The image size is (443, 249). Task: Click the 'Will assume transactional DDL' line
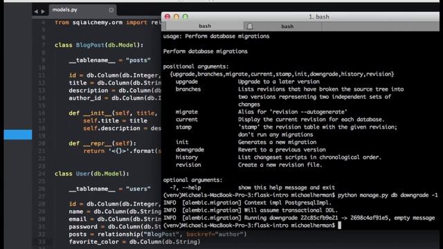click(x=251, y=210)
